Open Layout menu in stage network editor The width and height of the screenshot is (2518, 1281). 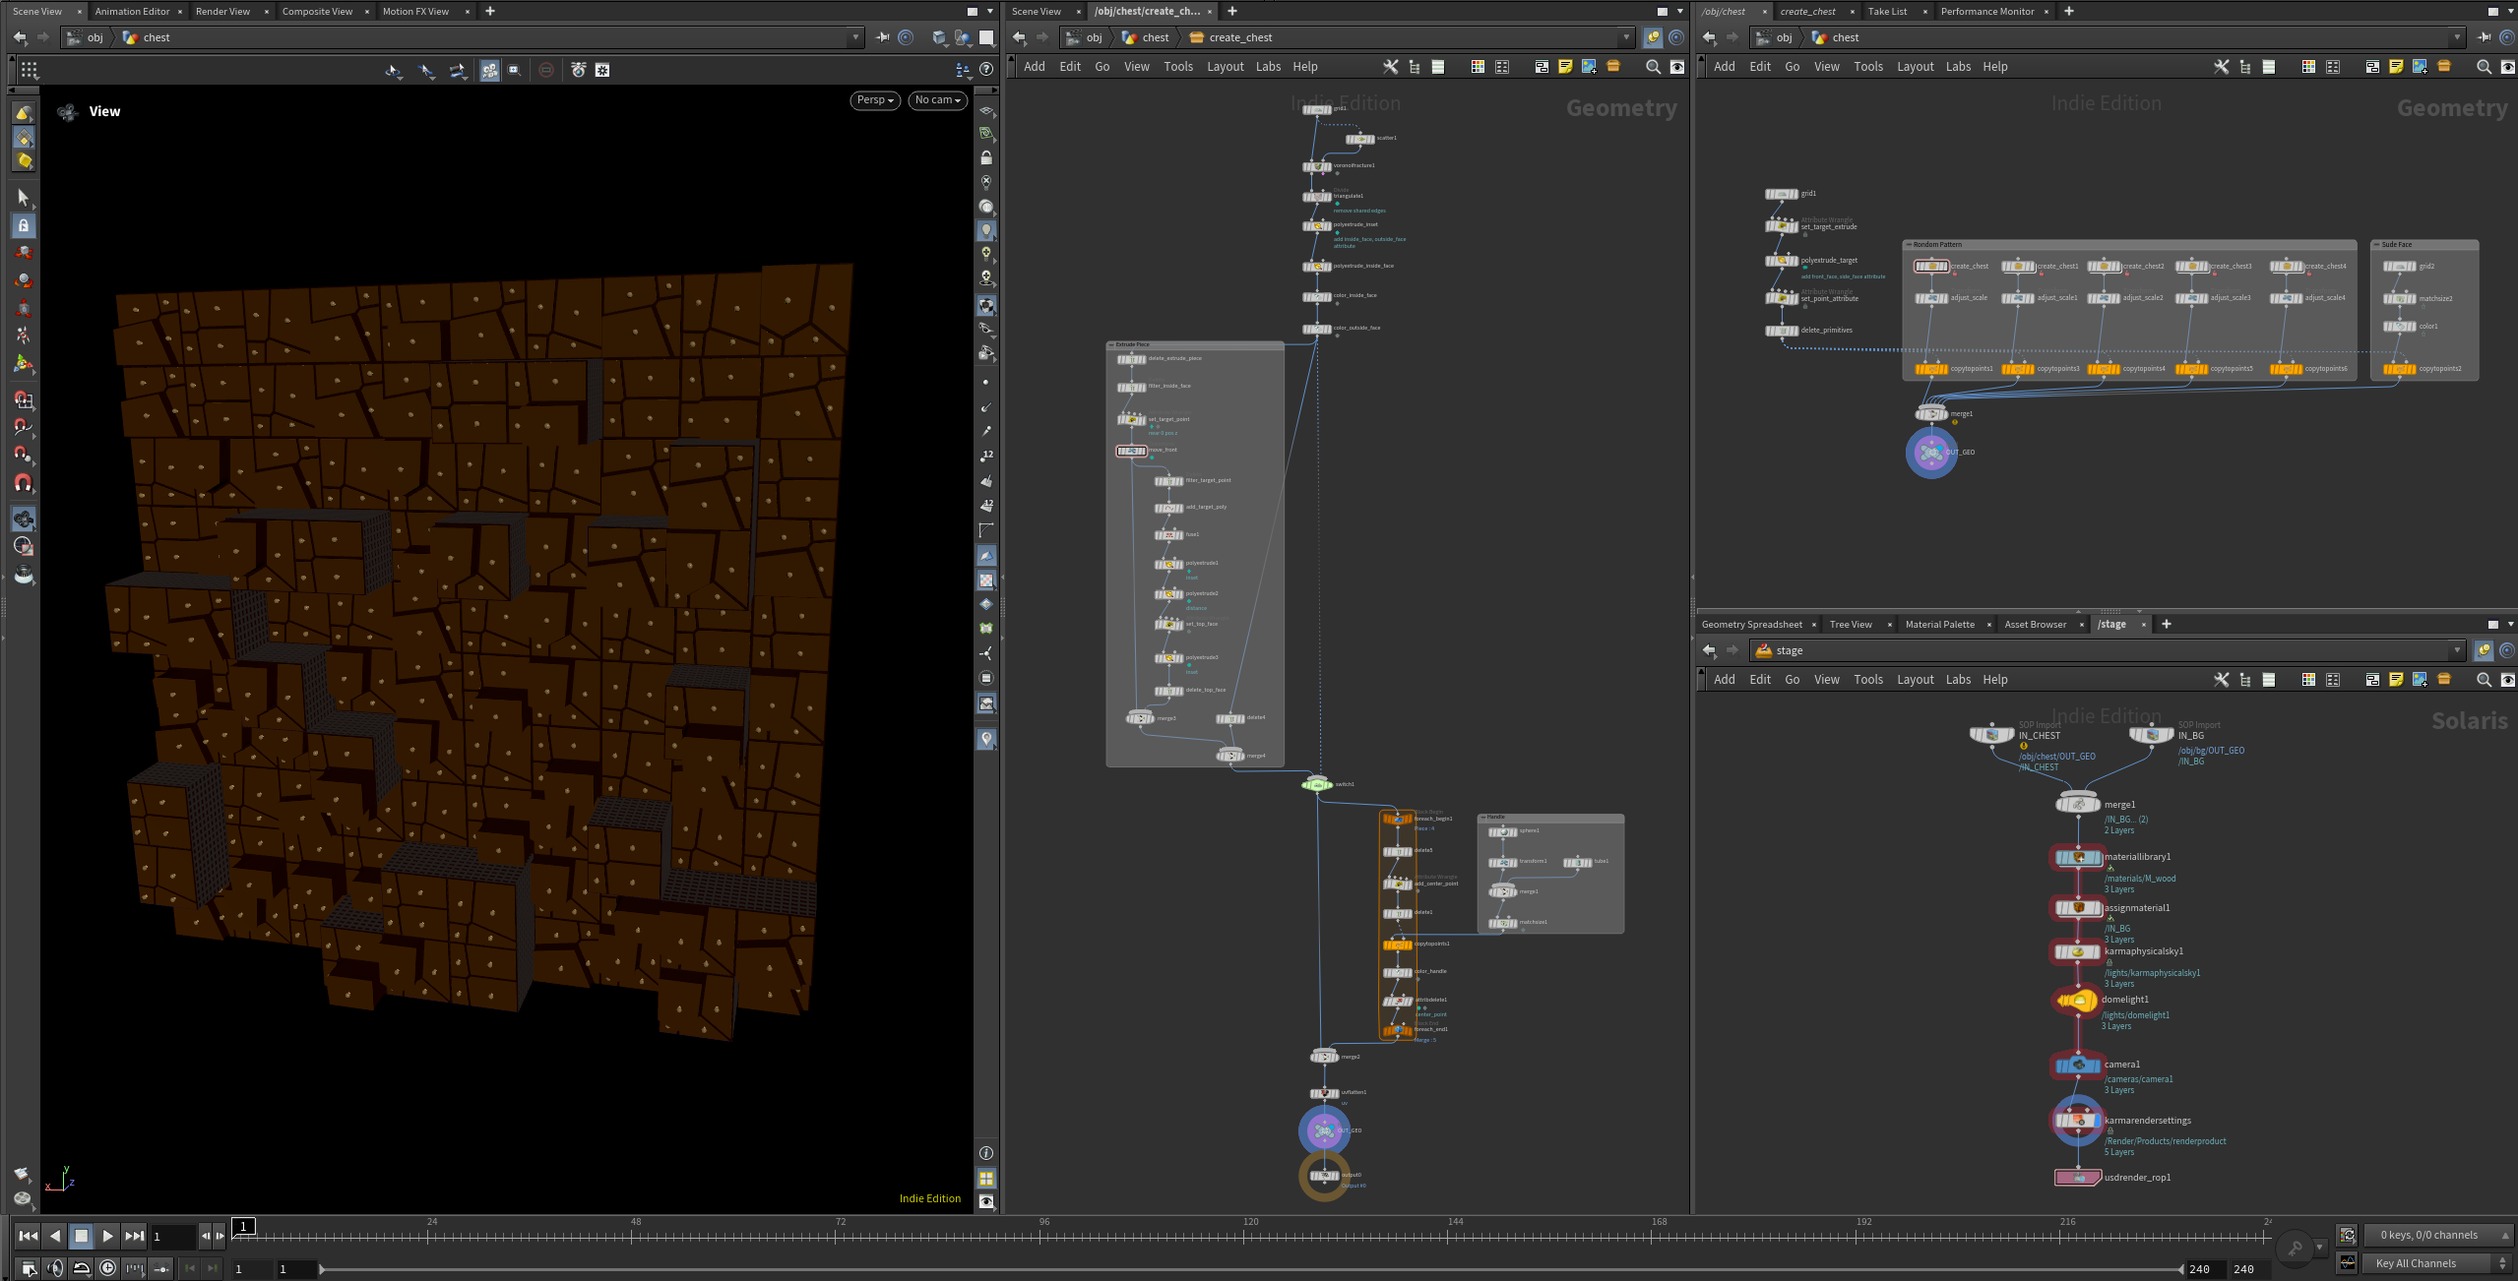click(1915, 680)
